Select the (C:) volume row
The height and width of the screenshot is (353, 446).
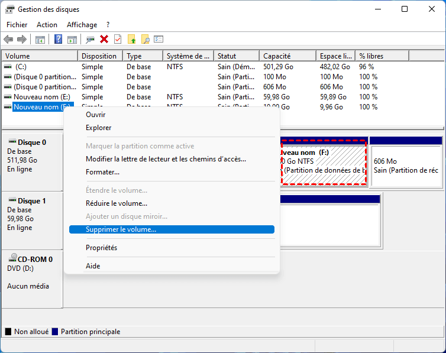click(x=21, y=67)
